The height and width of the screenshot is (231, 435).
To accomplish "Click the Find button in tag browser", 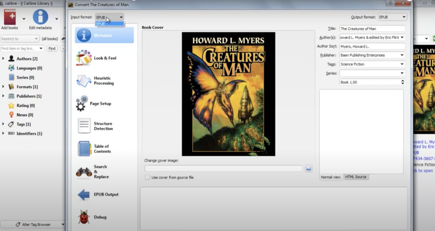I will (52, 48).
